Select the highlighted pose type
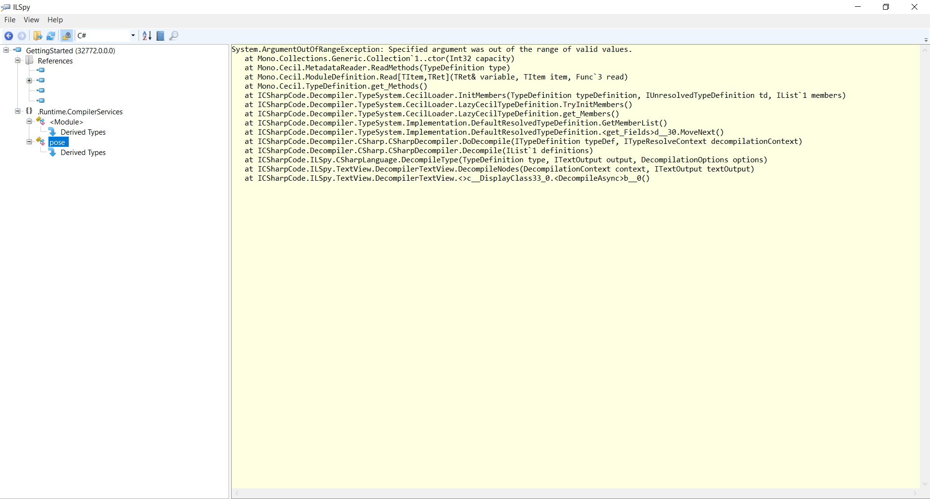This screenshot has width=930, height=499. (58, 142)
